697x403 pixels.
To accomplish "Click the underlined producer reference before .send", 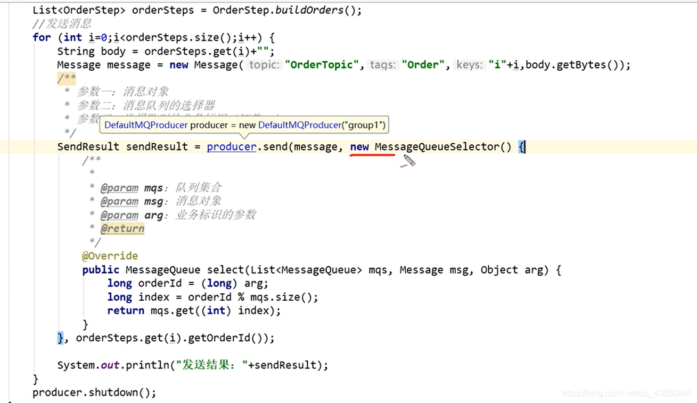I will 232,147.
